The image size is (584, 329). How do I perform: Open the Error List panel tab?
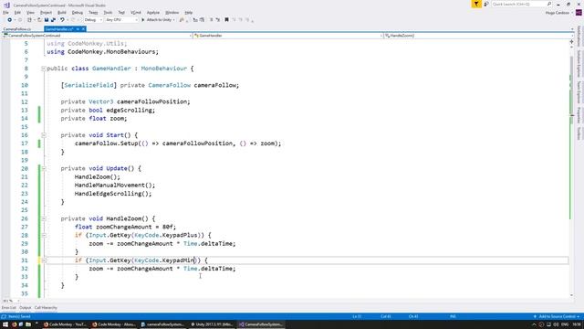click(8, 308)
